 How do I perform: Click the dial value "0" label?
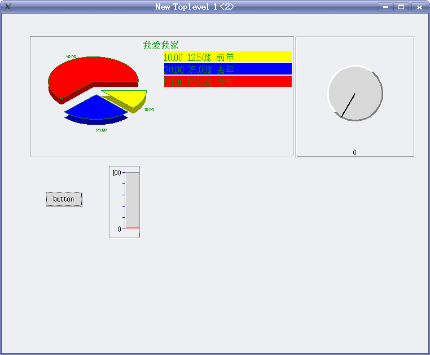coord(354,152)
